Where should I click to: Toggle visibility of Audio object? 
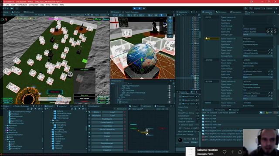pos(170,88)
